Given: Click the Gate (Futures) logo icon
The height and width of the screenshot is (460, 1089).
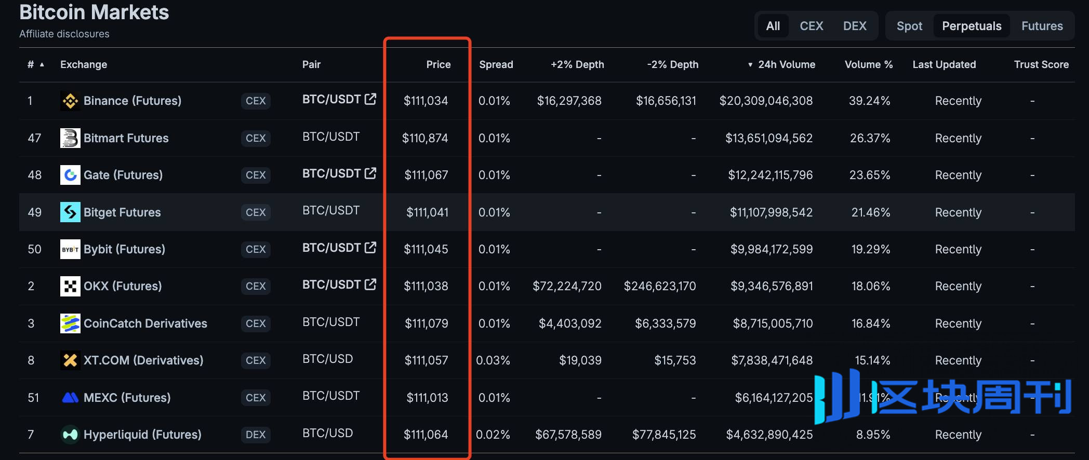Looking at the screenshot, I should 70,175.
